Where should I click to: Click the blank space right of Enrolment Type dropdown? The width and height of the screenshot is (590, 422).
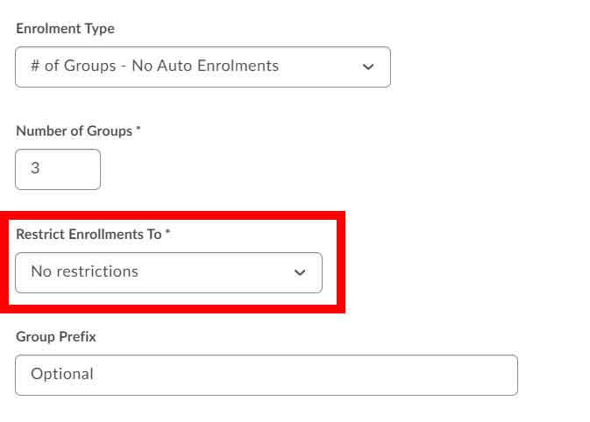(482, 67)
